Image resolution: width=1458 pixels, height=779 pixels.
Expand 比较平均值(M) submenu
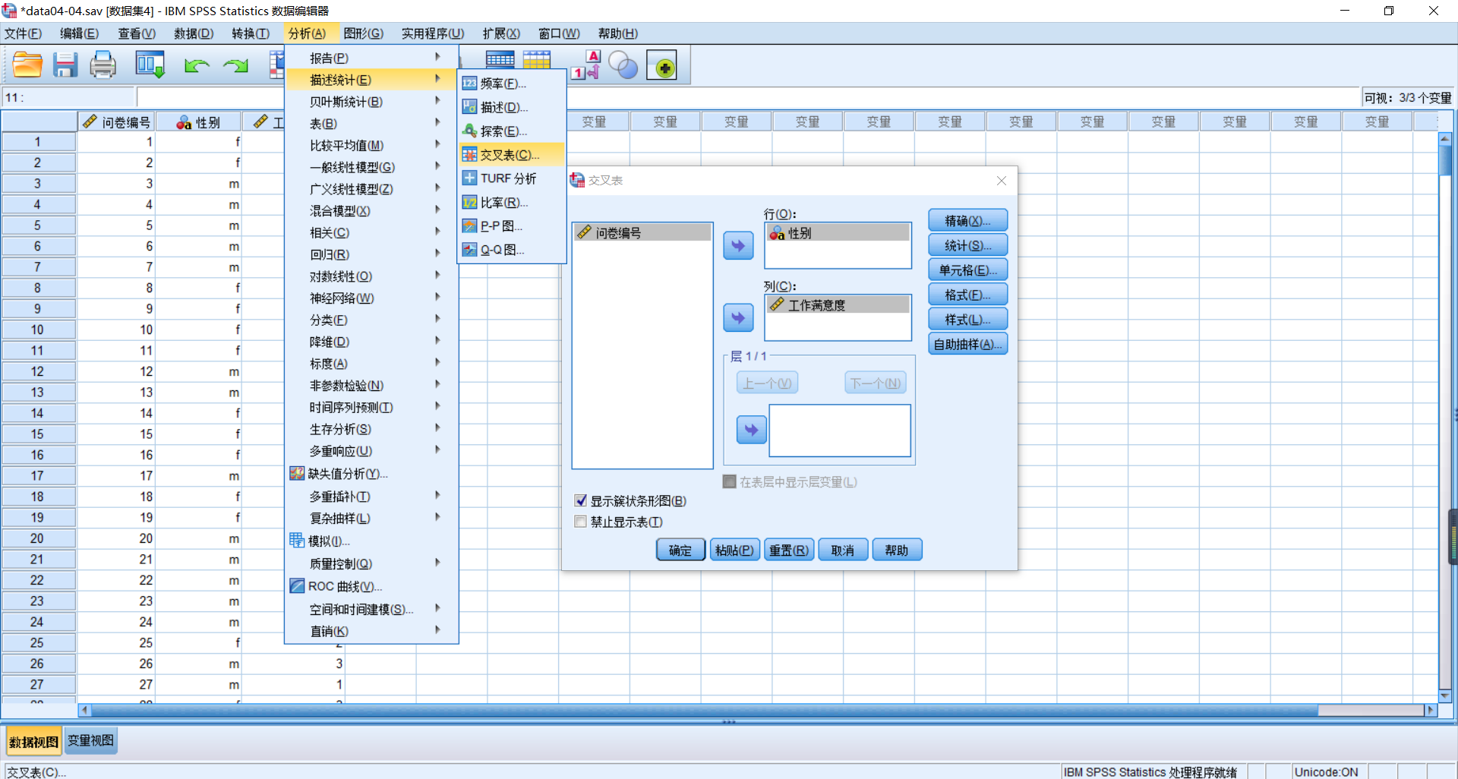coord(371,146)
